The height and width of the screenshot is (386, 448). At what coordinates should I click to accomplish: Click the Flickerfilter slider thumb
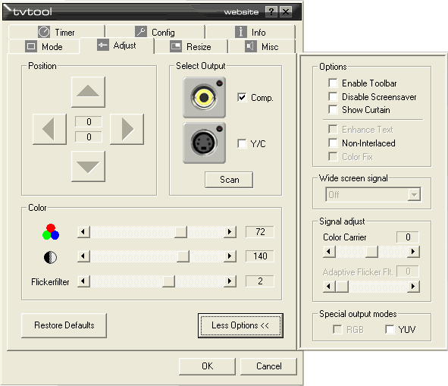coord(168,281)
